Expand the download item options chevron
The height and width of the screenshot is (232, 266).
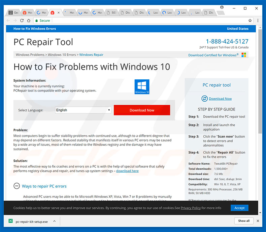click(x=54, y=221)
